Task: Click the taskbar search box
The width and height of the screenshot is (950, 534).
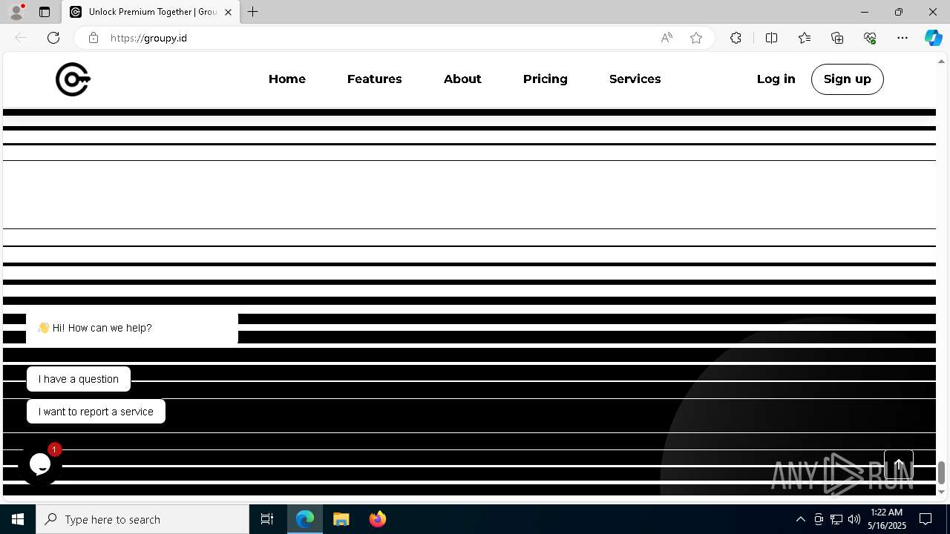Action: 142,519
